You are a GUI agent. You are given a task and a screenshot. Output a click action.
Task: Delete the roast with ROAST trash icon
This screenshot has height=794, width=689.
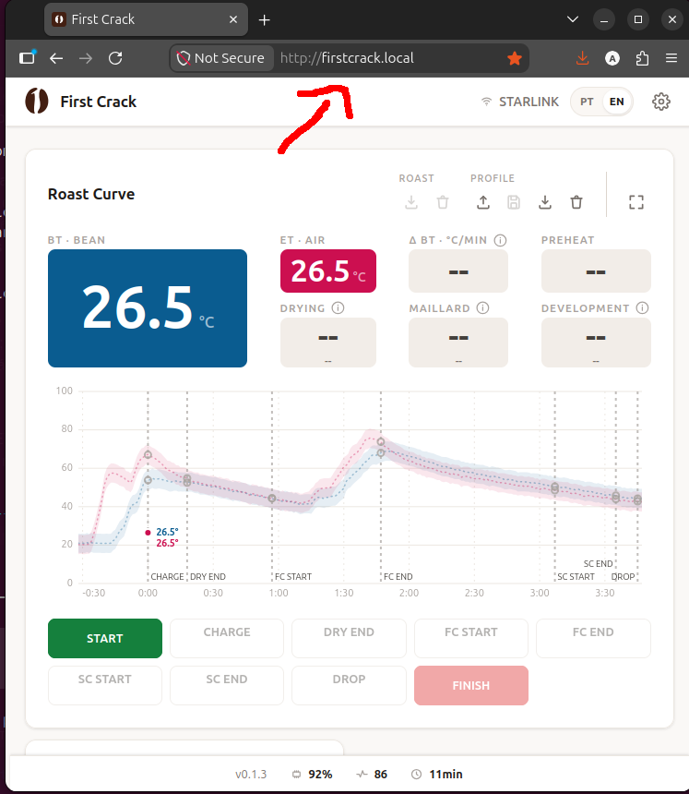point(443,202)
